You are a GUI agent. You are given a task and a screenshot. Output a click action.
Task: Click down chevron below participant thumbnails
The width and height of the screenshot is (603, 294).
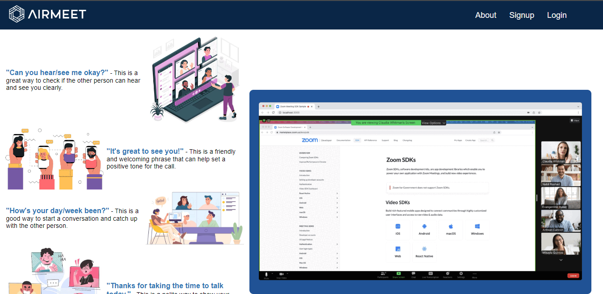pyautogui.click(x=561, y=260)
